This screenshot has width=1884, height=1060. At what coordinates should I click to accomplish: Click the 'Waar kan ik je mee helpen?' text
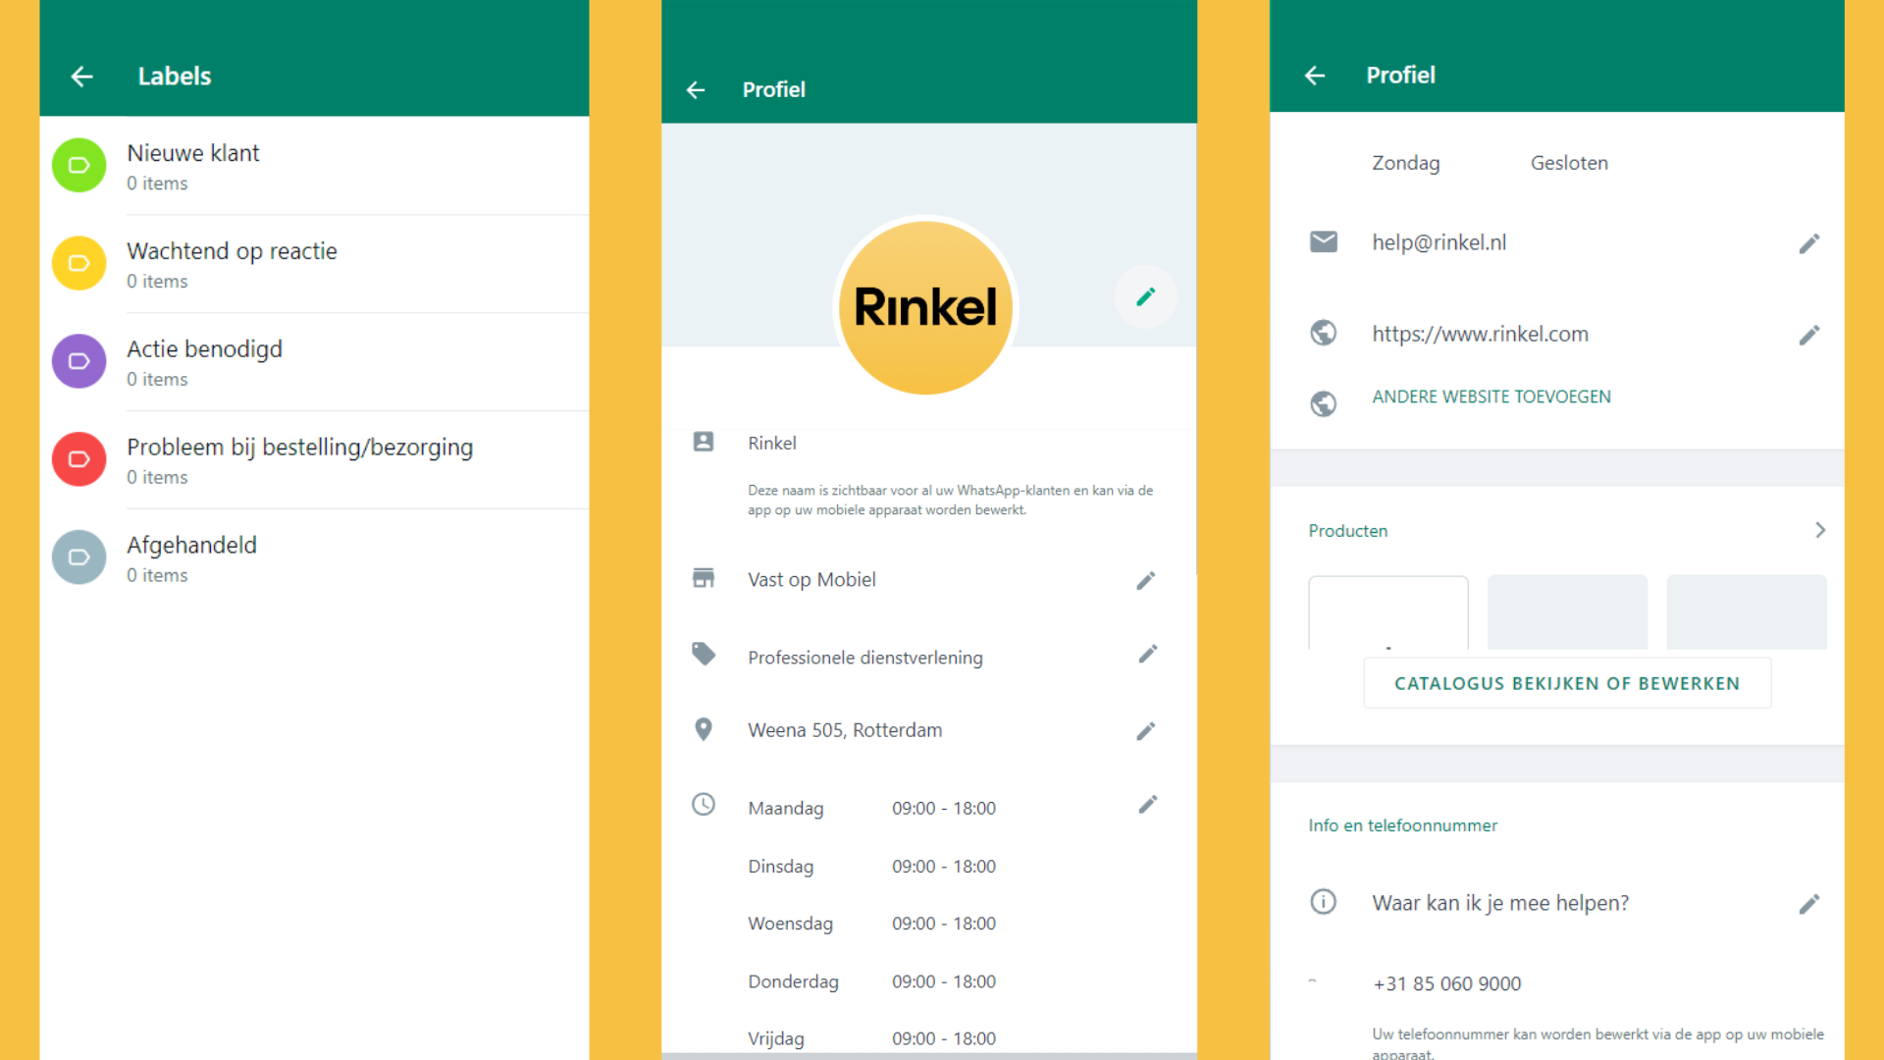click(x=1500, y=903)
